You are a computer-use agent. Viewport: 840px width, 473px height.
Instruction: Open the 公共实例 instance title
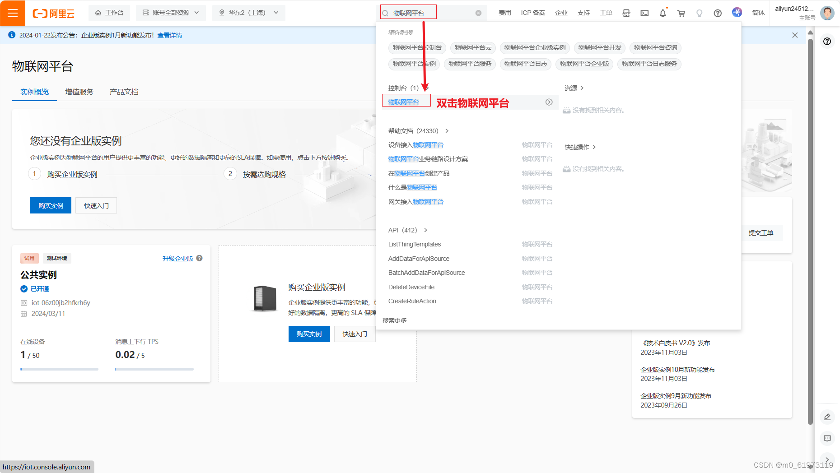(38, 275)
